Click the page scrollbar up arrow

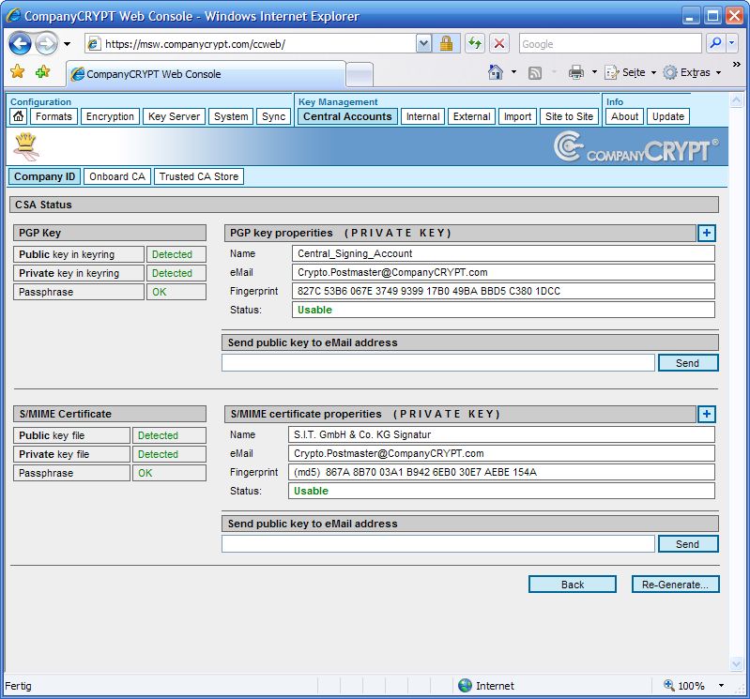click(x=736, y=100)
